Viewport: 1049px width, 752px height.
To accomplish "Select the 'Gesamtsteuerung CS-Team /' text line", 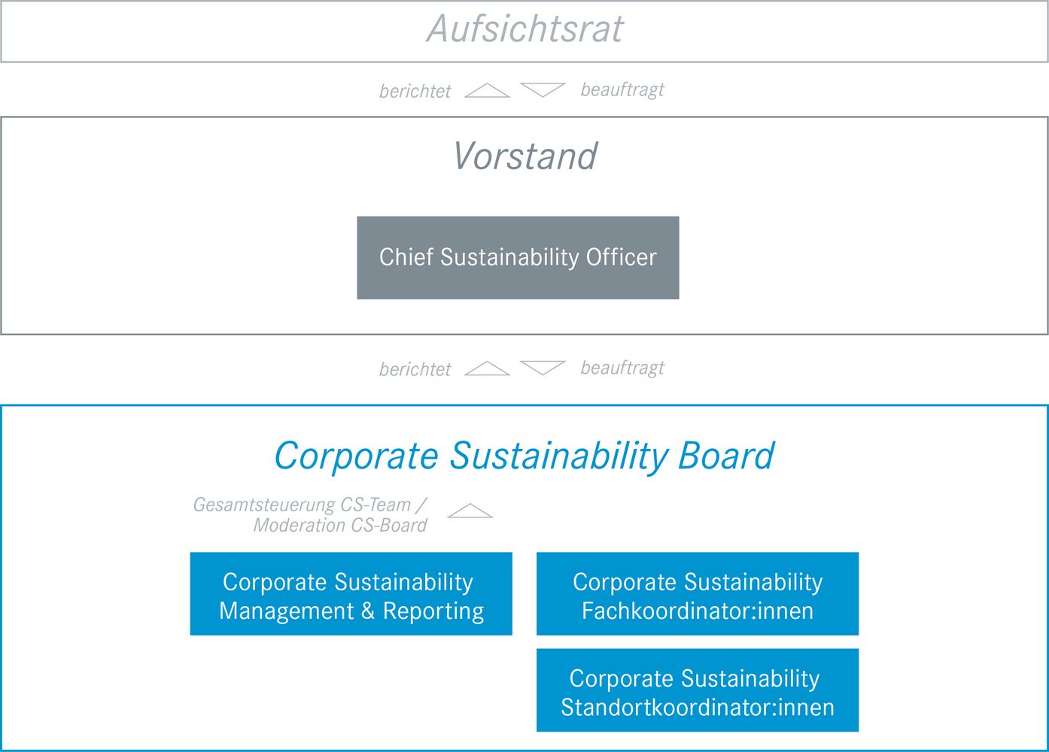I will pos(310,505).
